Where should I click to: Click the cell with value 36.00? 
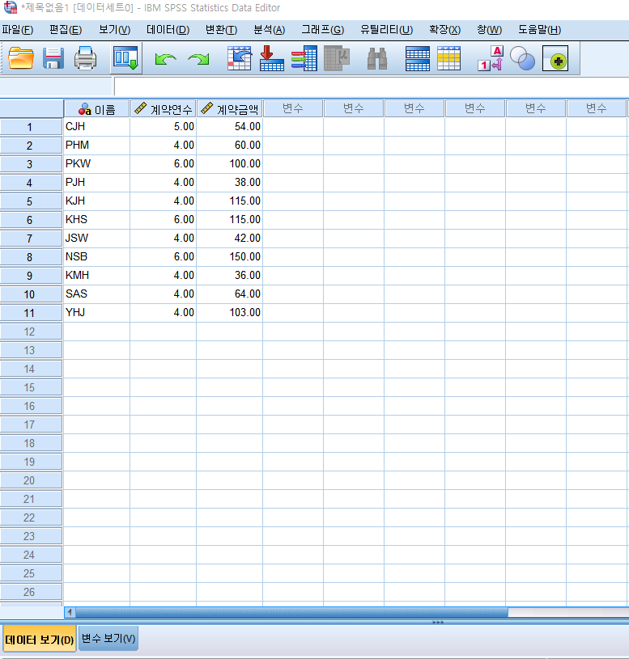(230, 275)
